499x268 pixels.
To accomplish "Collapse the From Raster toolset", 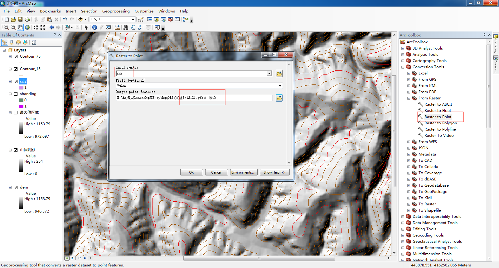I will click(409, 98).
